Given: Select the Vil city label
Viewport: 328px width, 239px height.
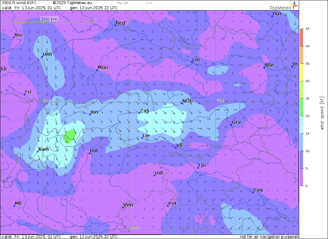Looking at the screenshot, I should pyautogui.click(x=180, y=145).
